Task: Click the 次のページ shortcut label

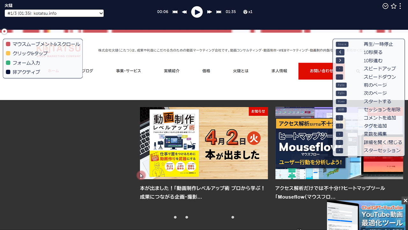Action: (x=375, y=93)
